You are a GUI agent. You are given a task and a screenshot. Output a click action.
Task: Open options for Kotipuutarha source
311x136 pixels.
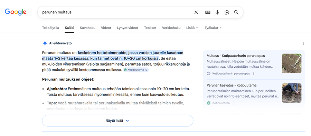pos(234,103)
